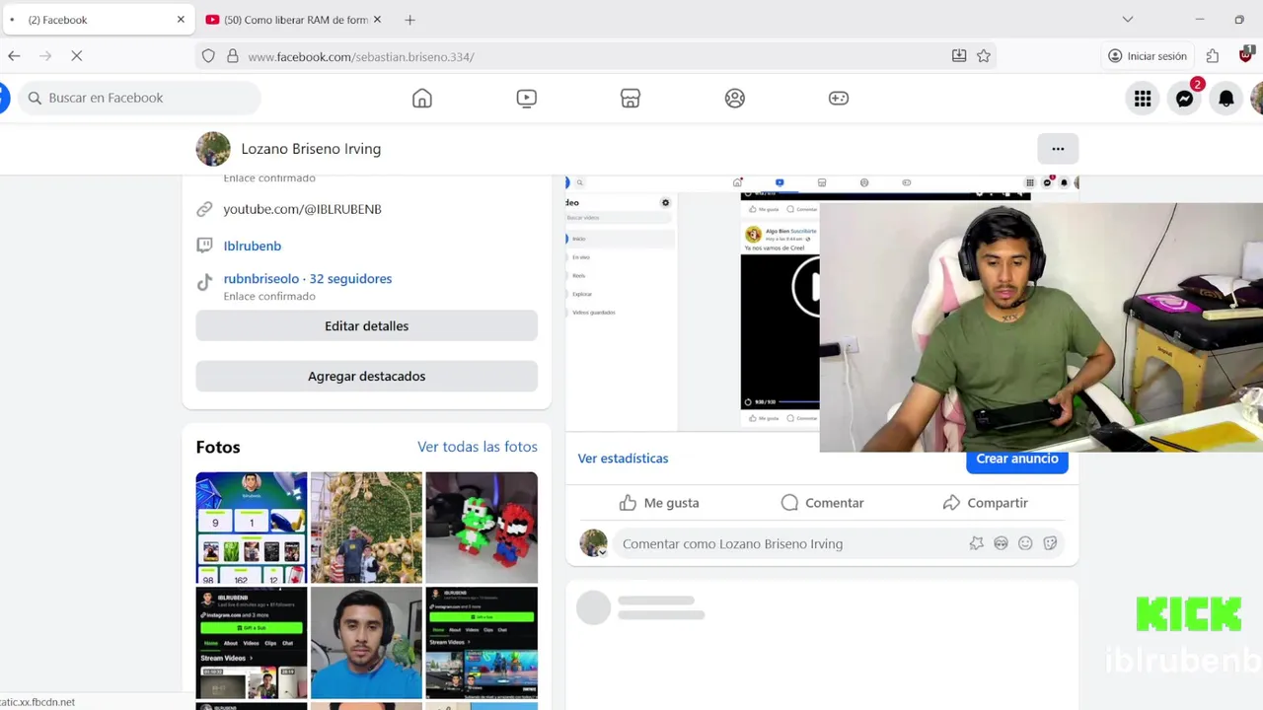The height and width of the screenshot is (710, 1263).
Task: Close the YouTube tab
Action: [377, 20]
